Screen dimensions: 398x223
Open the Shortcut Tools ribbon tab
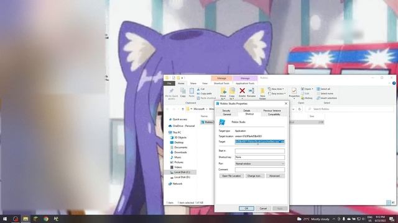(x=221, y=83)
